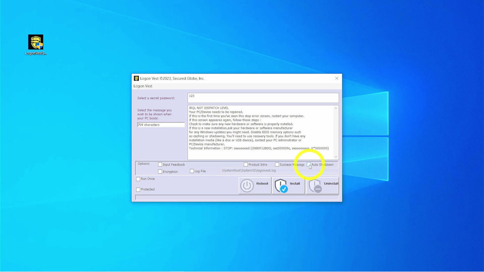484x272 pixels.
Task: Click the 'IRQL NOT DISPATCH LEVEL' line
Action: point(209,108)
